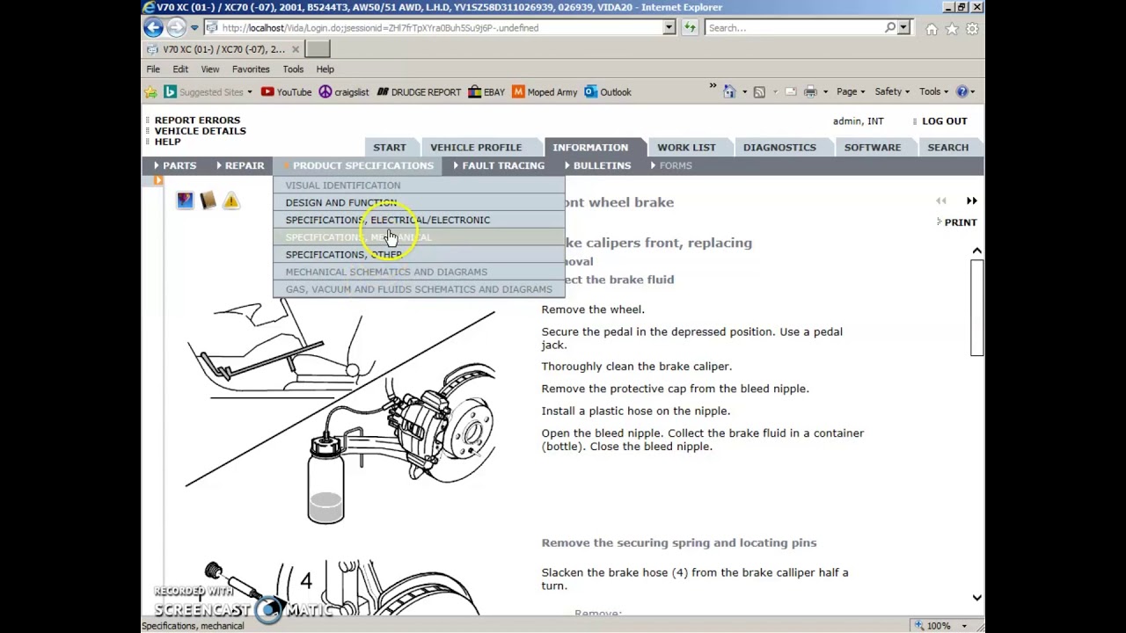
Task: Switch to the START tab
Action: click(x=390, y=148)
